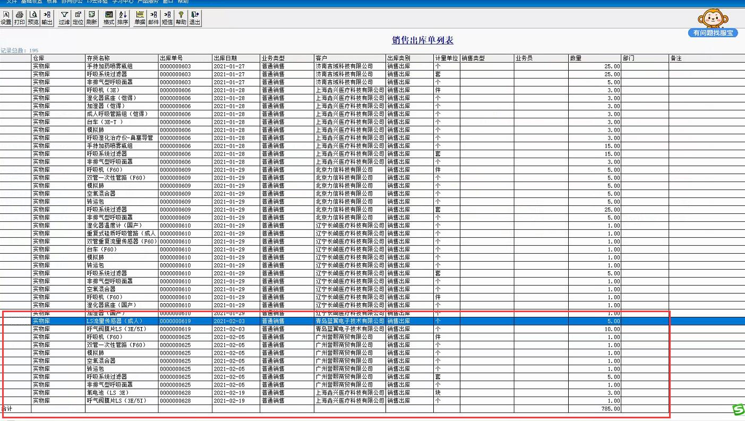Viewport: 745px width, 421px height.
Task: Open 帮助 help from the toolbar
Action: (181, 18)
